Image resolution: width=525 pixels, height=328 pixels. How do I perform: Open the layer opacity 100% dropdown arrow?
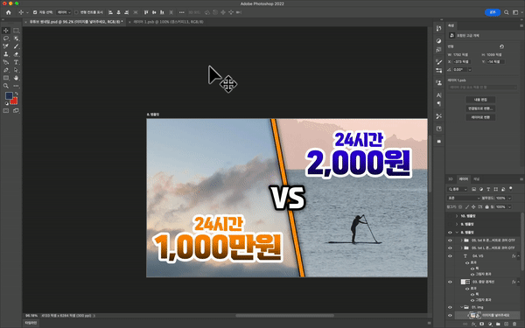pos(509,199)
